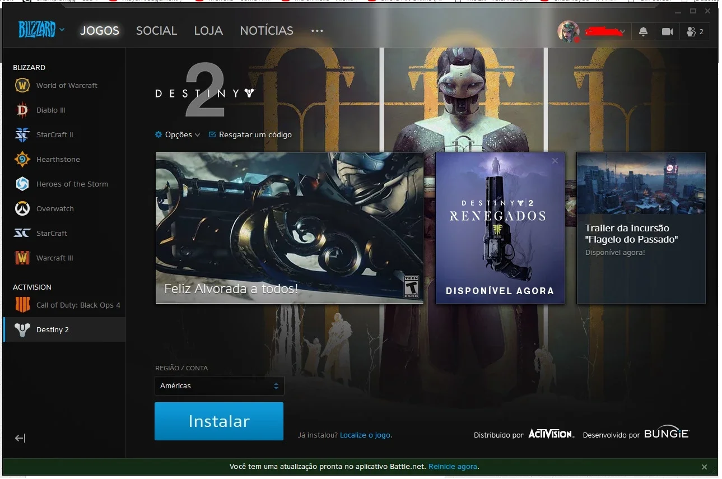Click the Overwatch label in sidebar

pyautogui.click(x=55, y=209)
